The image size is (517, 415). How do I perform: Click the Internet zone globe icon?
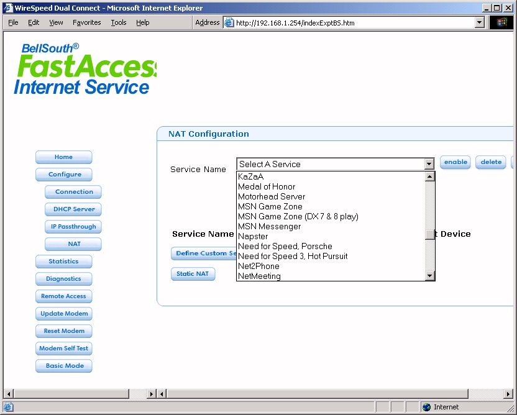[x=427, y=407]
